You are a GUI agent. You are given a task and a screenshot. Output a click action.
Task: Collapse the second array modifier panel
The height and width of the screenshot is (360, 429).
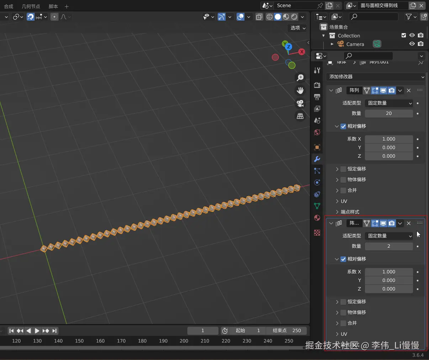click(x=331, y=223)
